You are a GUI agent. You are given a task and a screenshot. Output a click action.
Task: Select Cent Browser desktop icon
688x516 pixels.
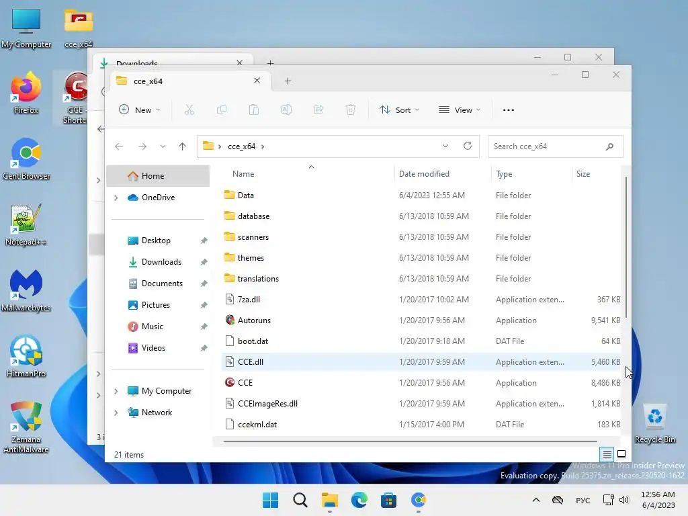click(x=26, y=159)
